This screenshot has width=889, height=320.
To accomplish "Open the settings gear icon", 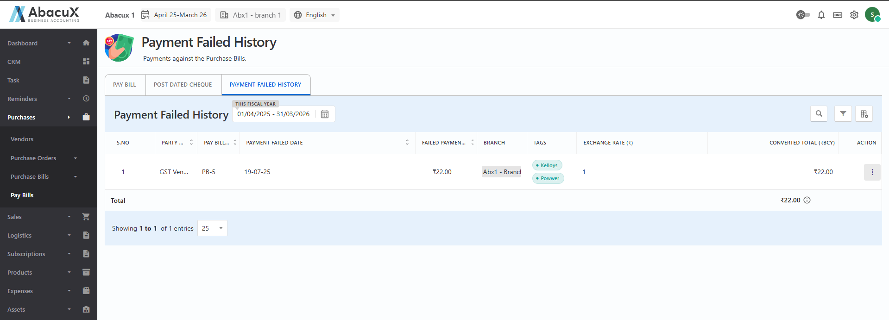I will pyautogui.click(x=854, y=15).
